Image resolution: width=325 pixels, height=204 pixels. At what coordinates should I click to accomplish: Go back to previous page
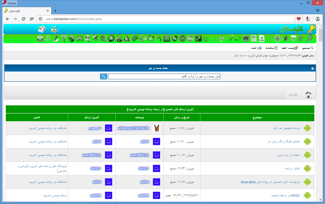[x=7, y=19]
